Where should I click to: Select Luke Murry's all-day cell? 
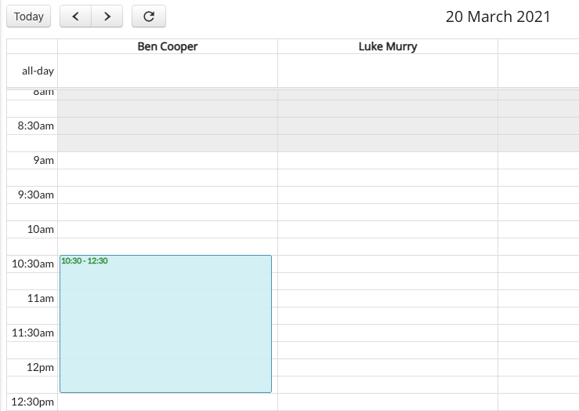tap(388, 71)
